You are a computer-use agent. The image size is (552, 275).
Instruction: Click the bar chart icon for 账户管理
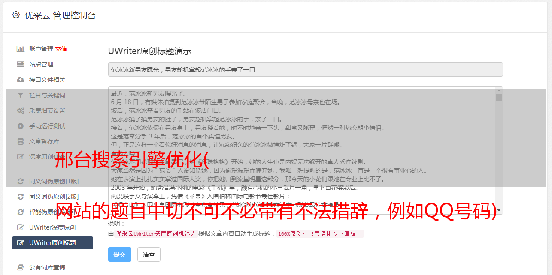(x=20, y=49)
